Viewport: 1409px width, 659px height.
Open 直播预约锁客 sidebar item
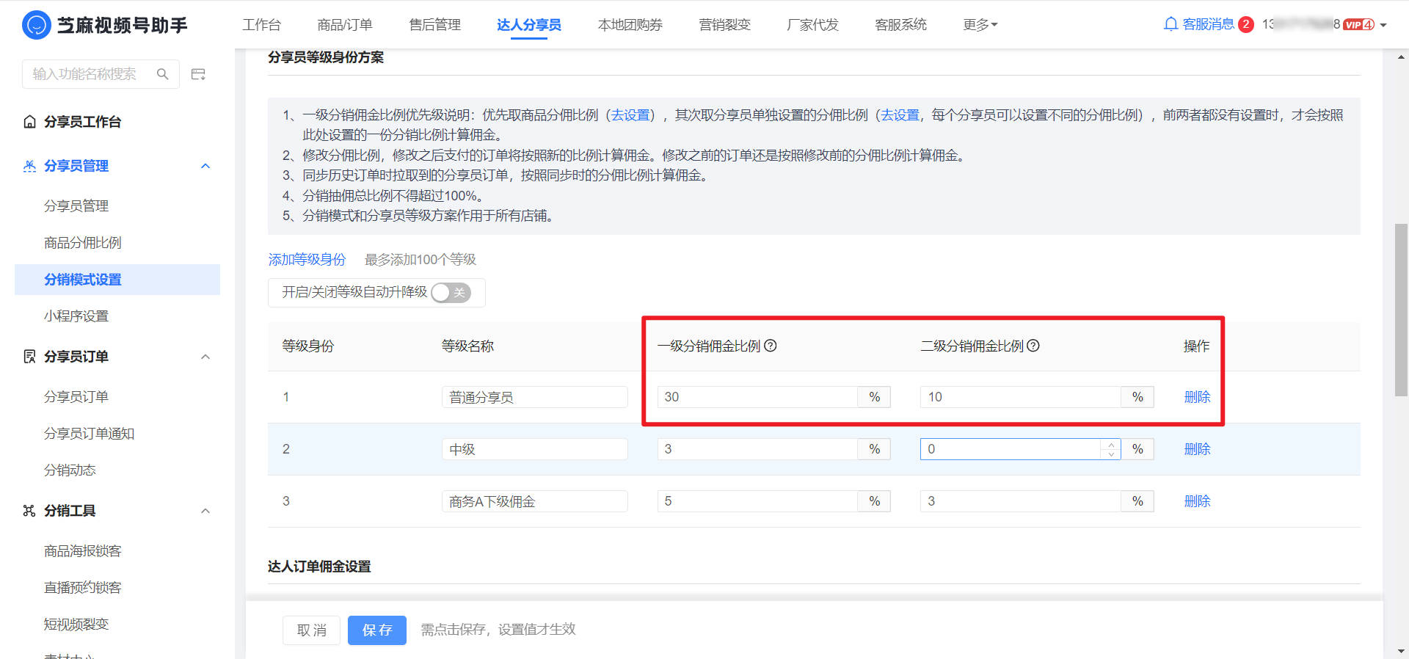(83, 588)
